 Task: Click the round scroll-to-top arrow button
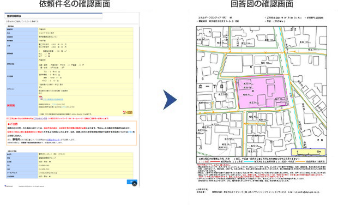click(x=134, y=184)
